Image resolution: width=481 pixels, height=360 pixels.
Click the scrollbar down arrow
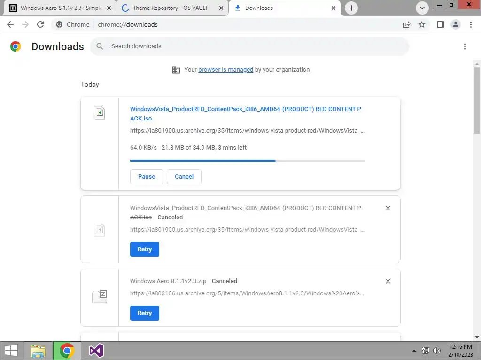pos(477,337)
